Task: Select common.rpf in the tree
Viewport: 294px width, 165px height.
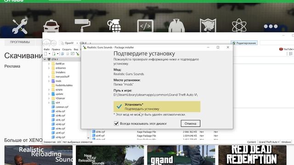Action: click(x=62, y=107)
